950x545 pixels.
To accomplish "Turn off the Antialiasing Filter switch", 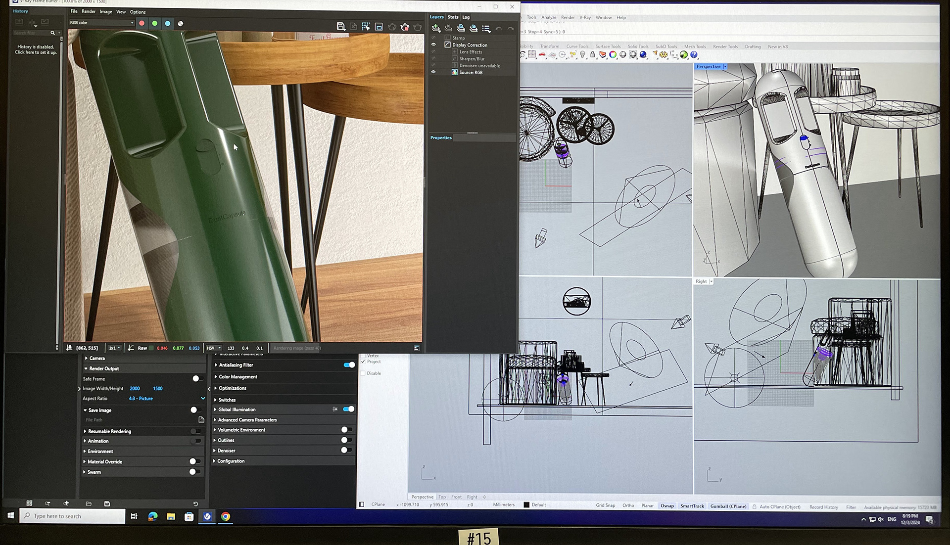I will [x=349, y=365].
